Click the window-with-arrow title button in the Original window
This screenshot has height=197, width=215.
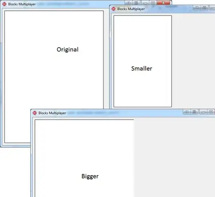click(x=136, y=3)
